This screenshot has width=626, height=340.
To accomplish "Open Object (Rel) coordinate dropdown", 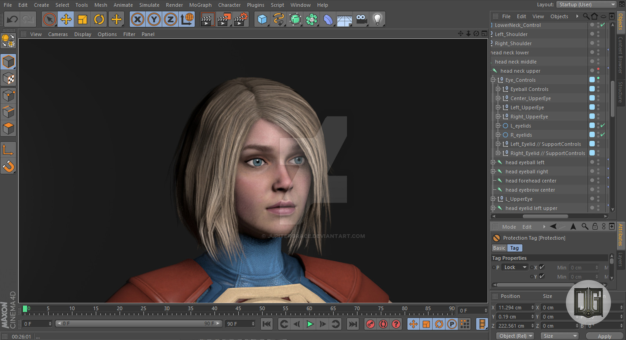I will coord(515,336).
